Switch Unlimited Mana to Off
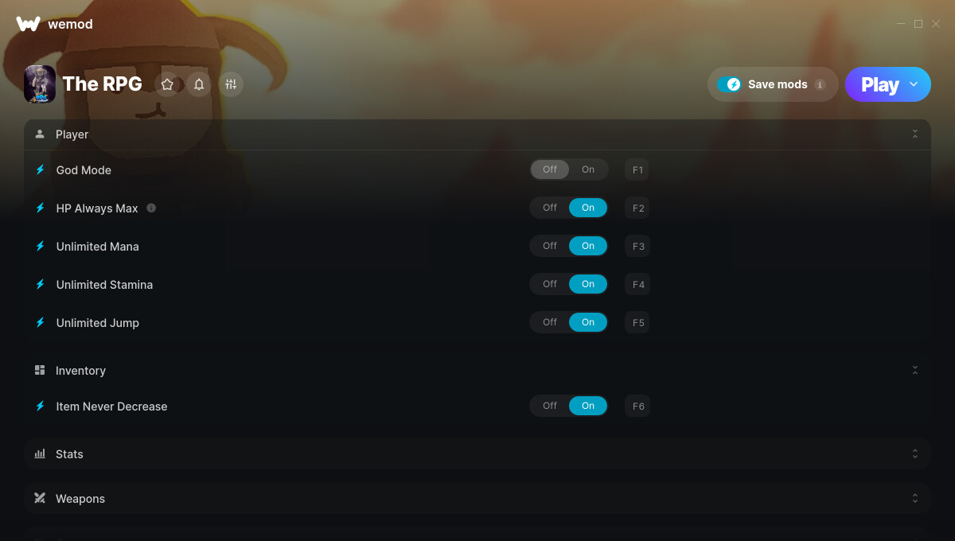Screen dimensions: 955x541 pos(550,246)
